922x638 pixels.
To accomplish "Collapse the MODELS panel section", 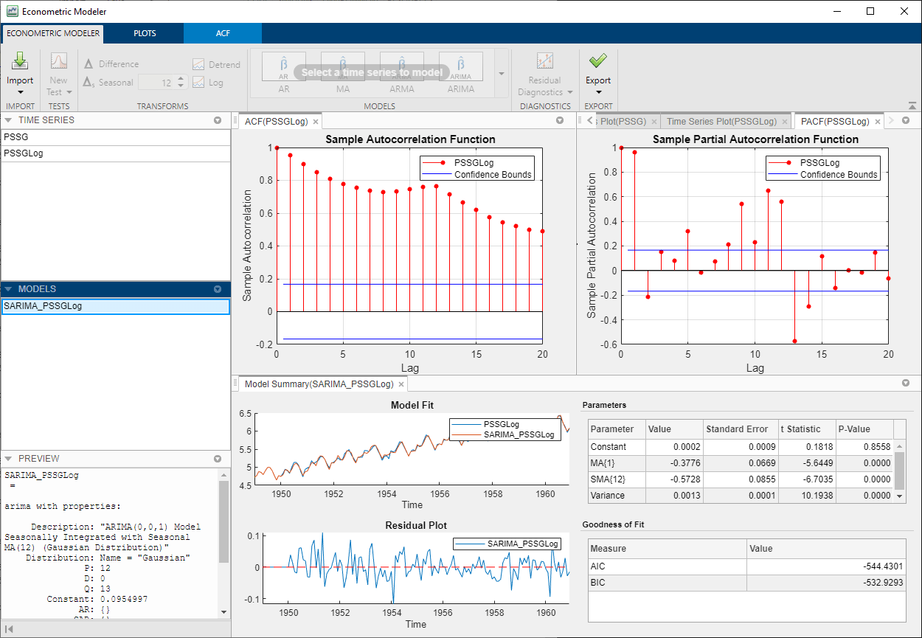I will (x=9, y=288).
